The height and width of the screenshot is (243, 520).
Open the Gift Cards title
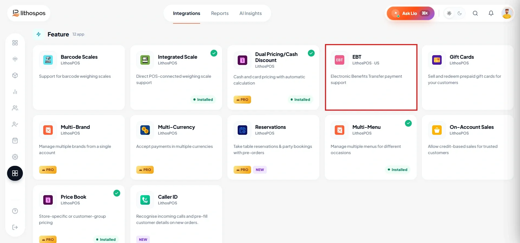click(x=462, y=57)
